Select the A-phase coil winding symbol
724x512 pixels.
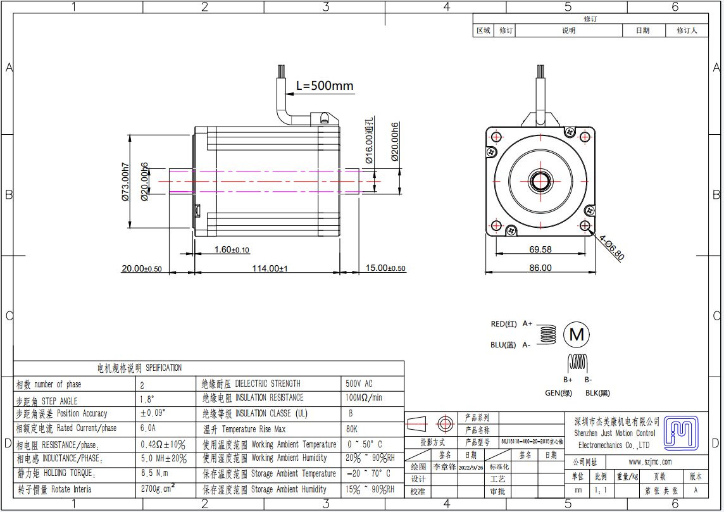(x=547, y=334)
